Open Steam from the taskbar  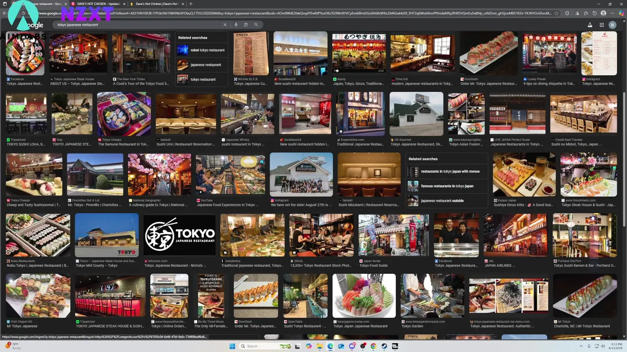pos(384,346)
